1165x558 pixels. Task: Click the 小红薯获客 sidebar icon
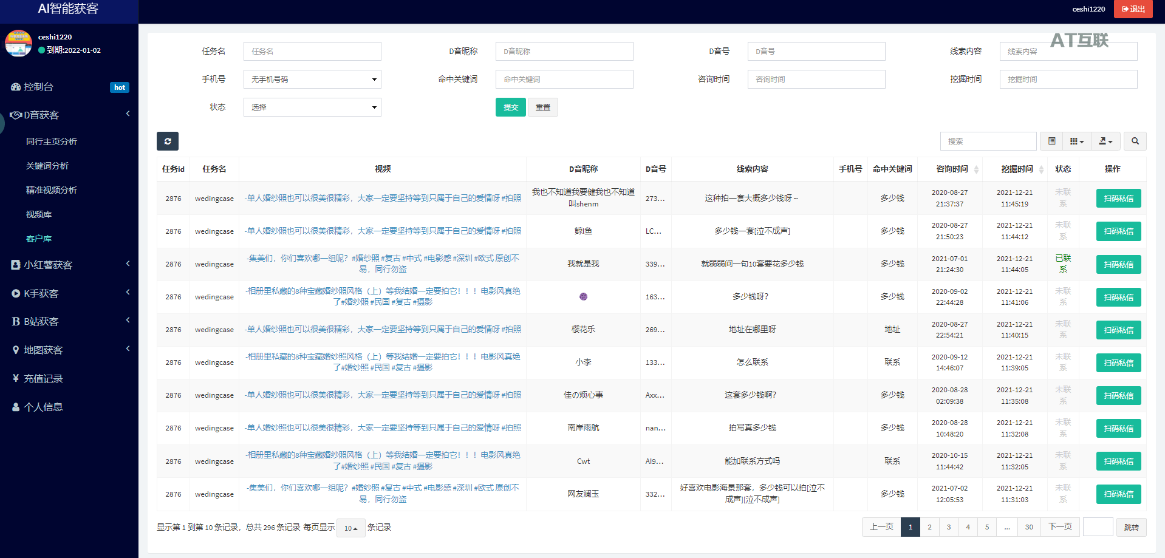click(x=16, y=265)
